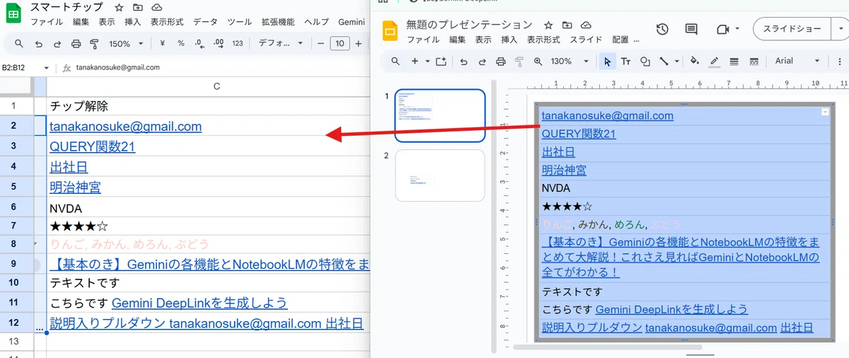The height and width of the screenshot is (358, 849).
Task: Select slide 1 thumbnail
Action: coord(440,116)
